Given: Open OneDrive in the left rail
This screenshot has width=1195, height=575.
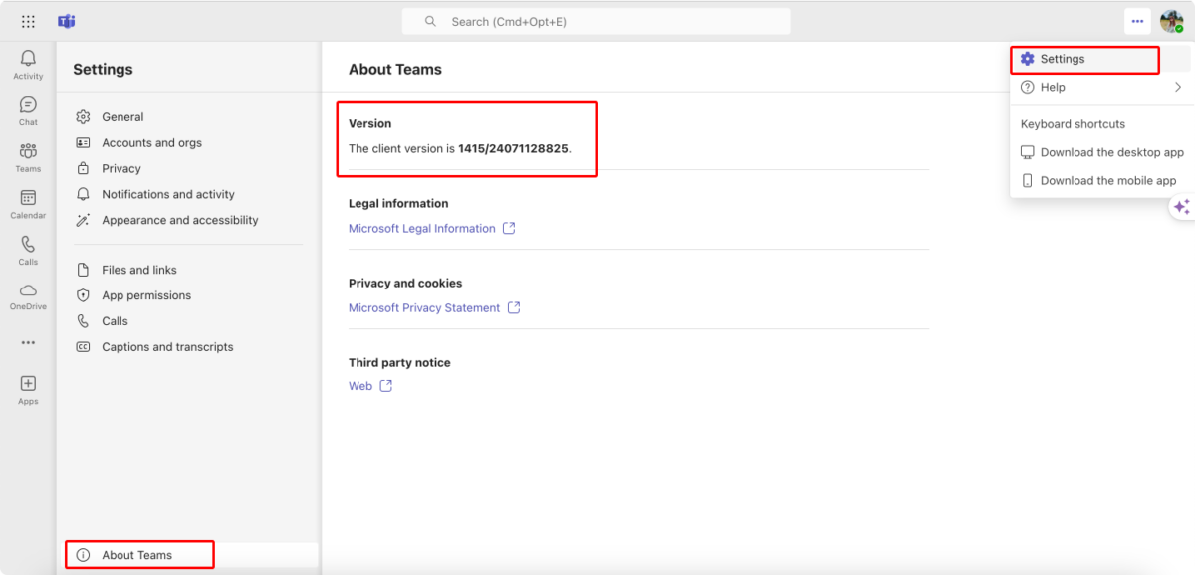Looking at the screenshot, I should (28, 295).
